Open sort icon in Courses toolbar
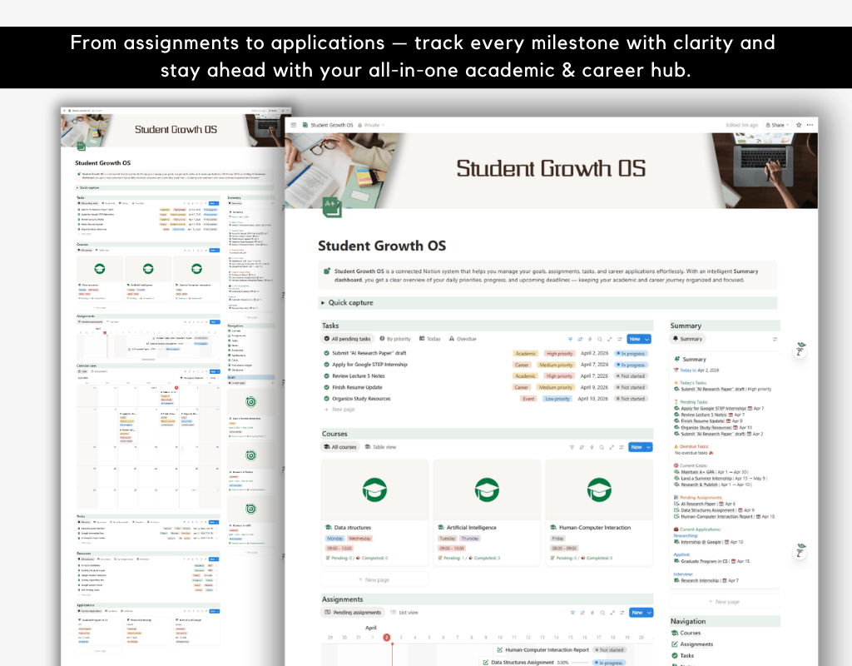Image resolution: width=852 pixels, height=666 pixels. pyautogui.click(x=582, y=447)
